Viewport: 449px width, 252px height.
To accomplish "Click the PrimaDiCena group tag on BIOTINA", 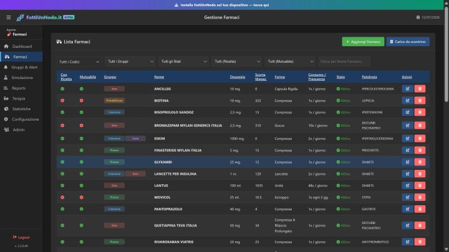I will tap(114, 101).
